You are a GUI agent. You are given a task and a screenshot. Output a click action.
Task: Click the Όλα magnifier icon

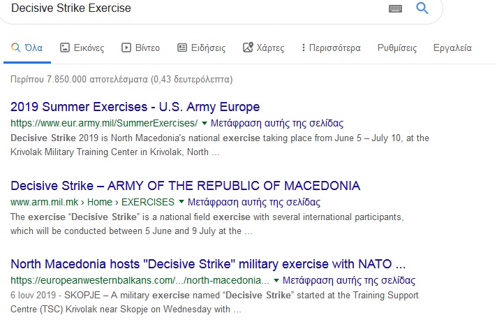pyautogui.click(x=15, y=48)
